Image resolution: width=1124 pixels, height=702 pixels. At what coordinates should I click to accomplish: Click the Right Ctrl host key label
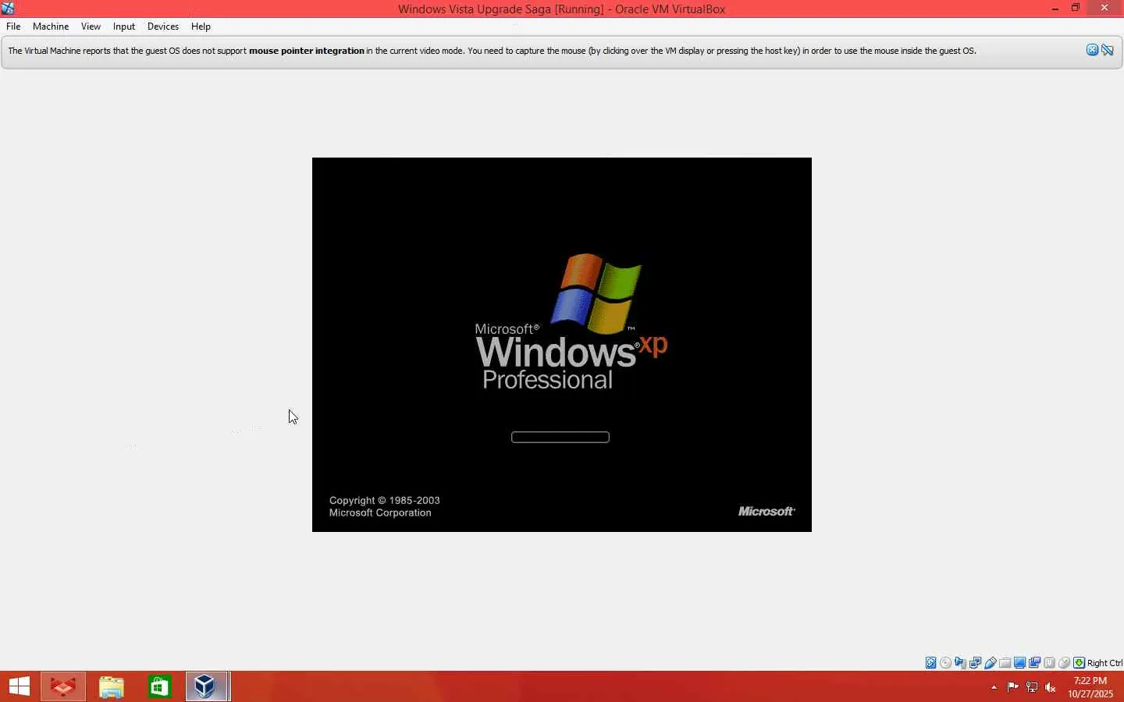(x=1105, y=663)
